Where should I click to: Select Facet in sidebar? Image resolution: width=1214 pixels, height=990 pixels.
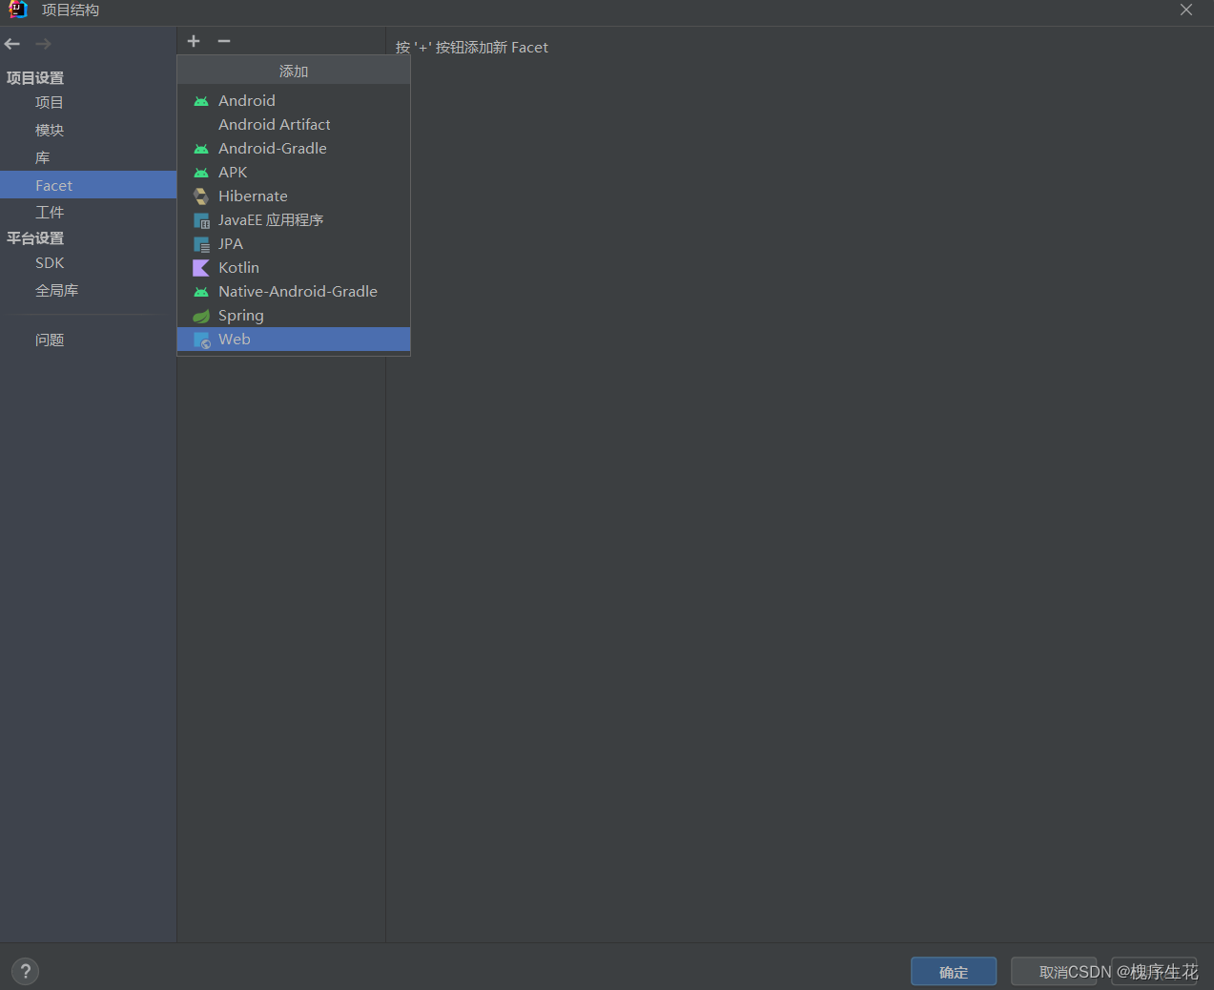coord(88,185)
